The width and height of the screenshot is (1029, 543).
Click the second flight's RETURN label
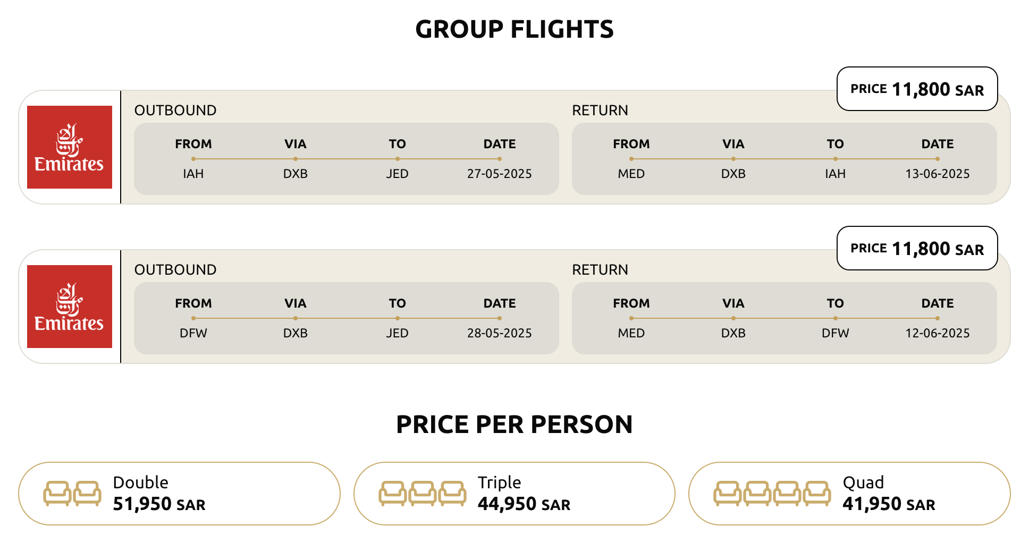pos(600,270)
